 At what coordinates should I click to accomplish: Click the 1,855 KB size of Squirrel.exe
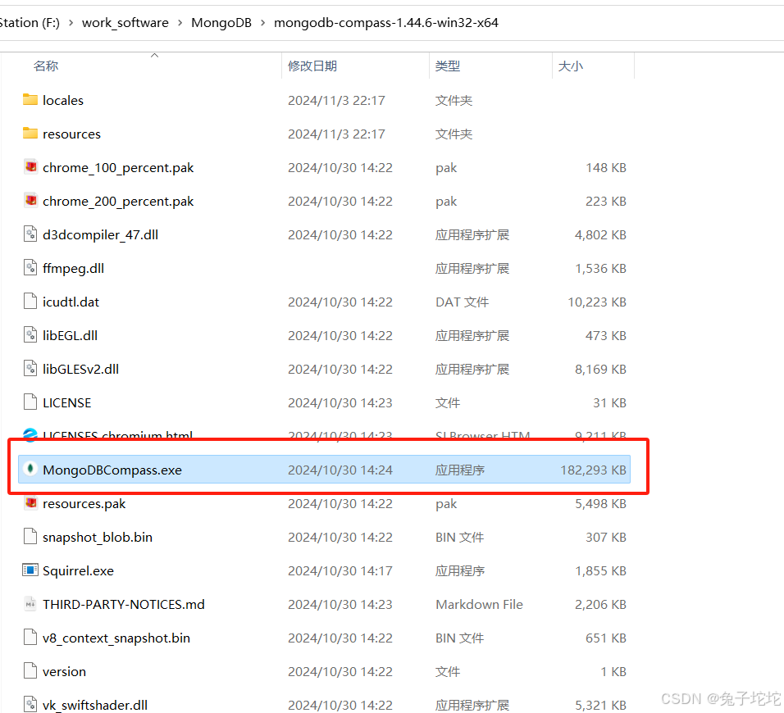(x=600, y=570)
